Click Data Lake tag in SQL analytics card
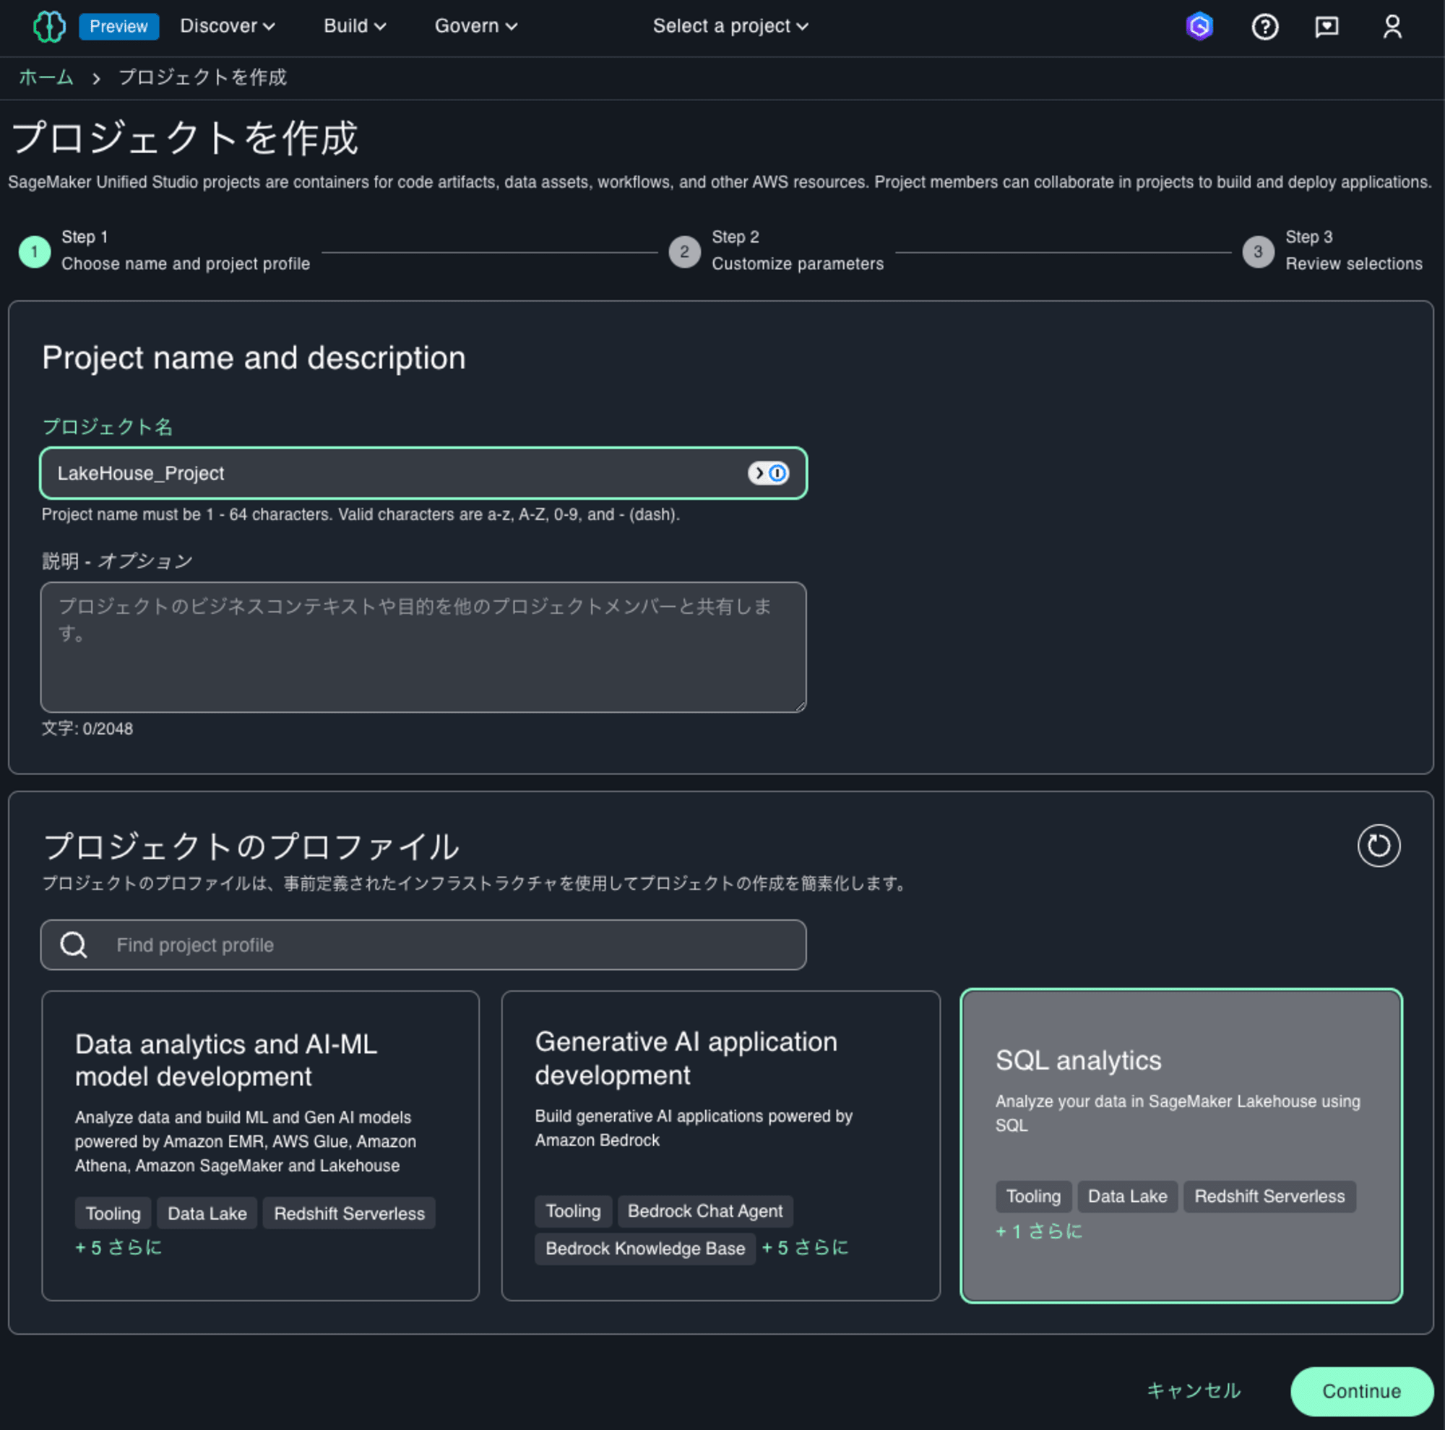Image resolution: width=1445 pixels, height=1430 pixels. pyautogui.click(x=1127, y=1197)
